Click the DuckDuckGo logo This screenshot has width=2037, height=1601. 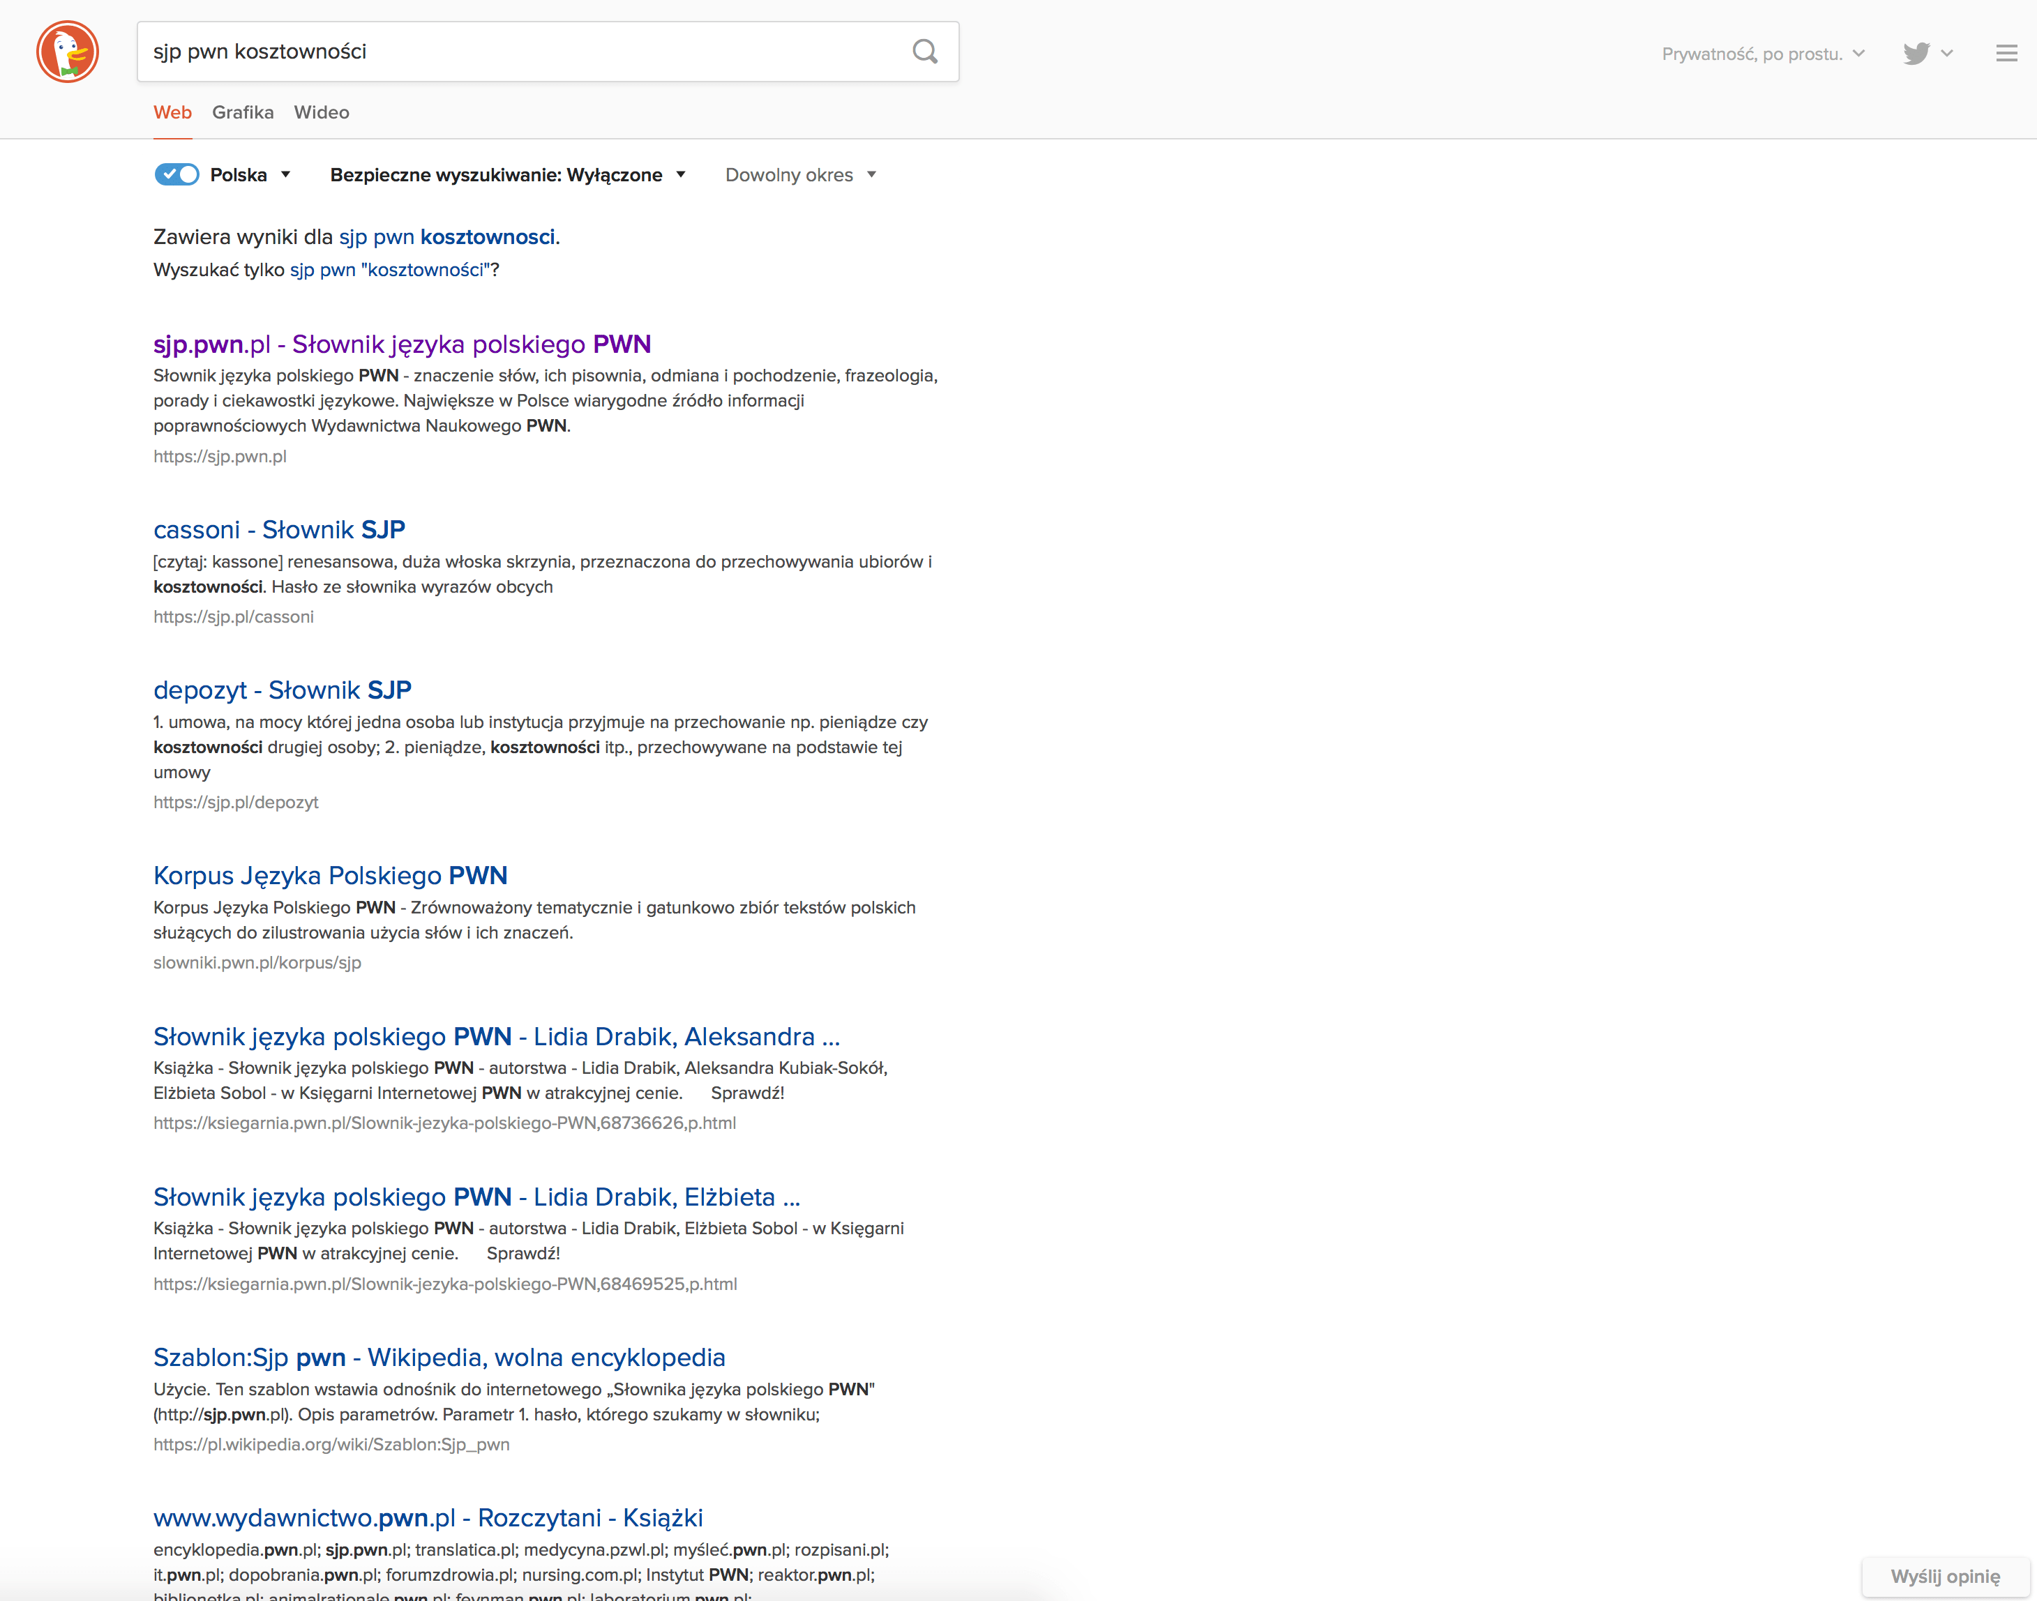click(68, 52)
